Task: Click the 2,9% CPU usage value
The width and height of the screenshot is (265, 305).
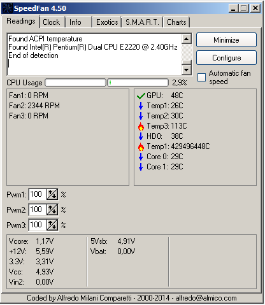Action: point(180,83)
